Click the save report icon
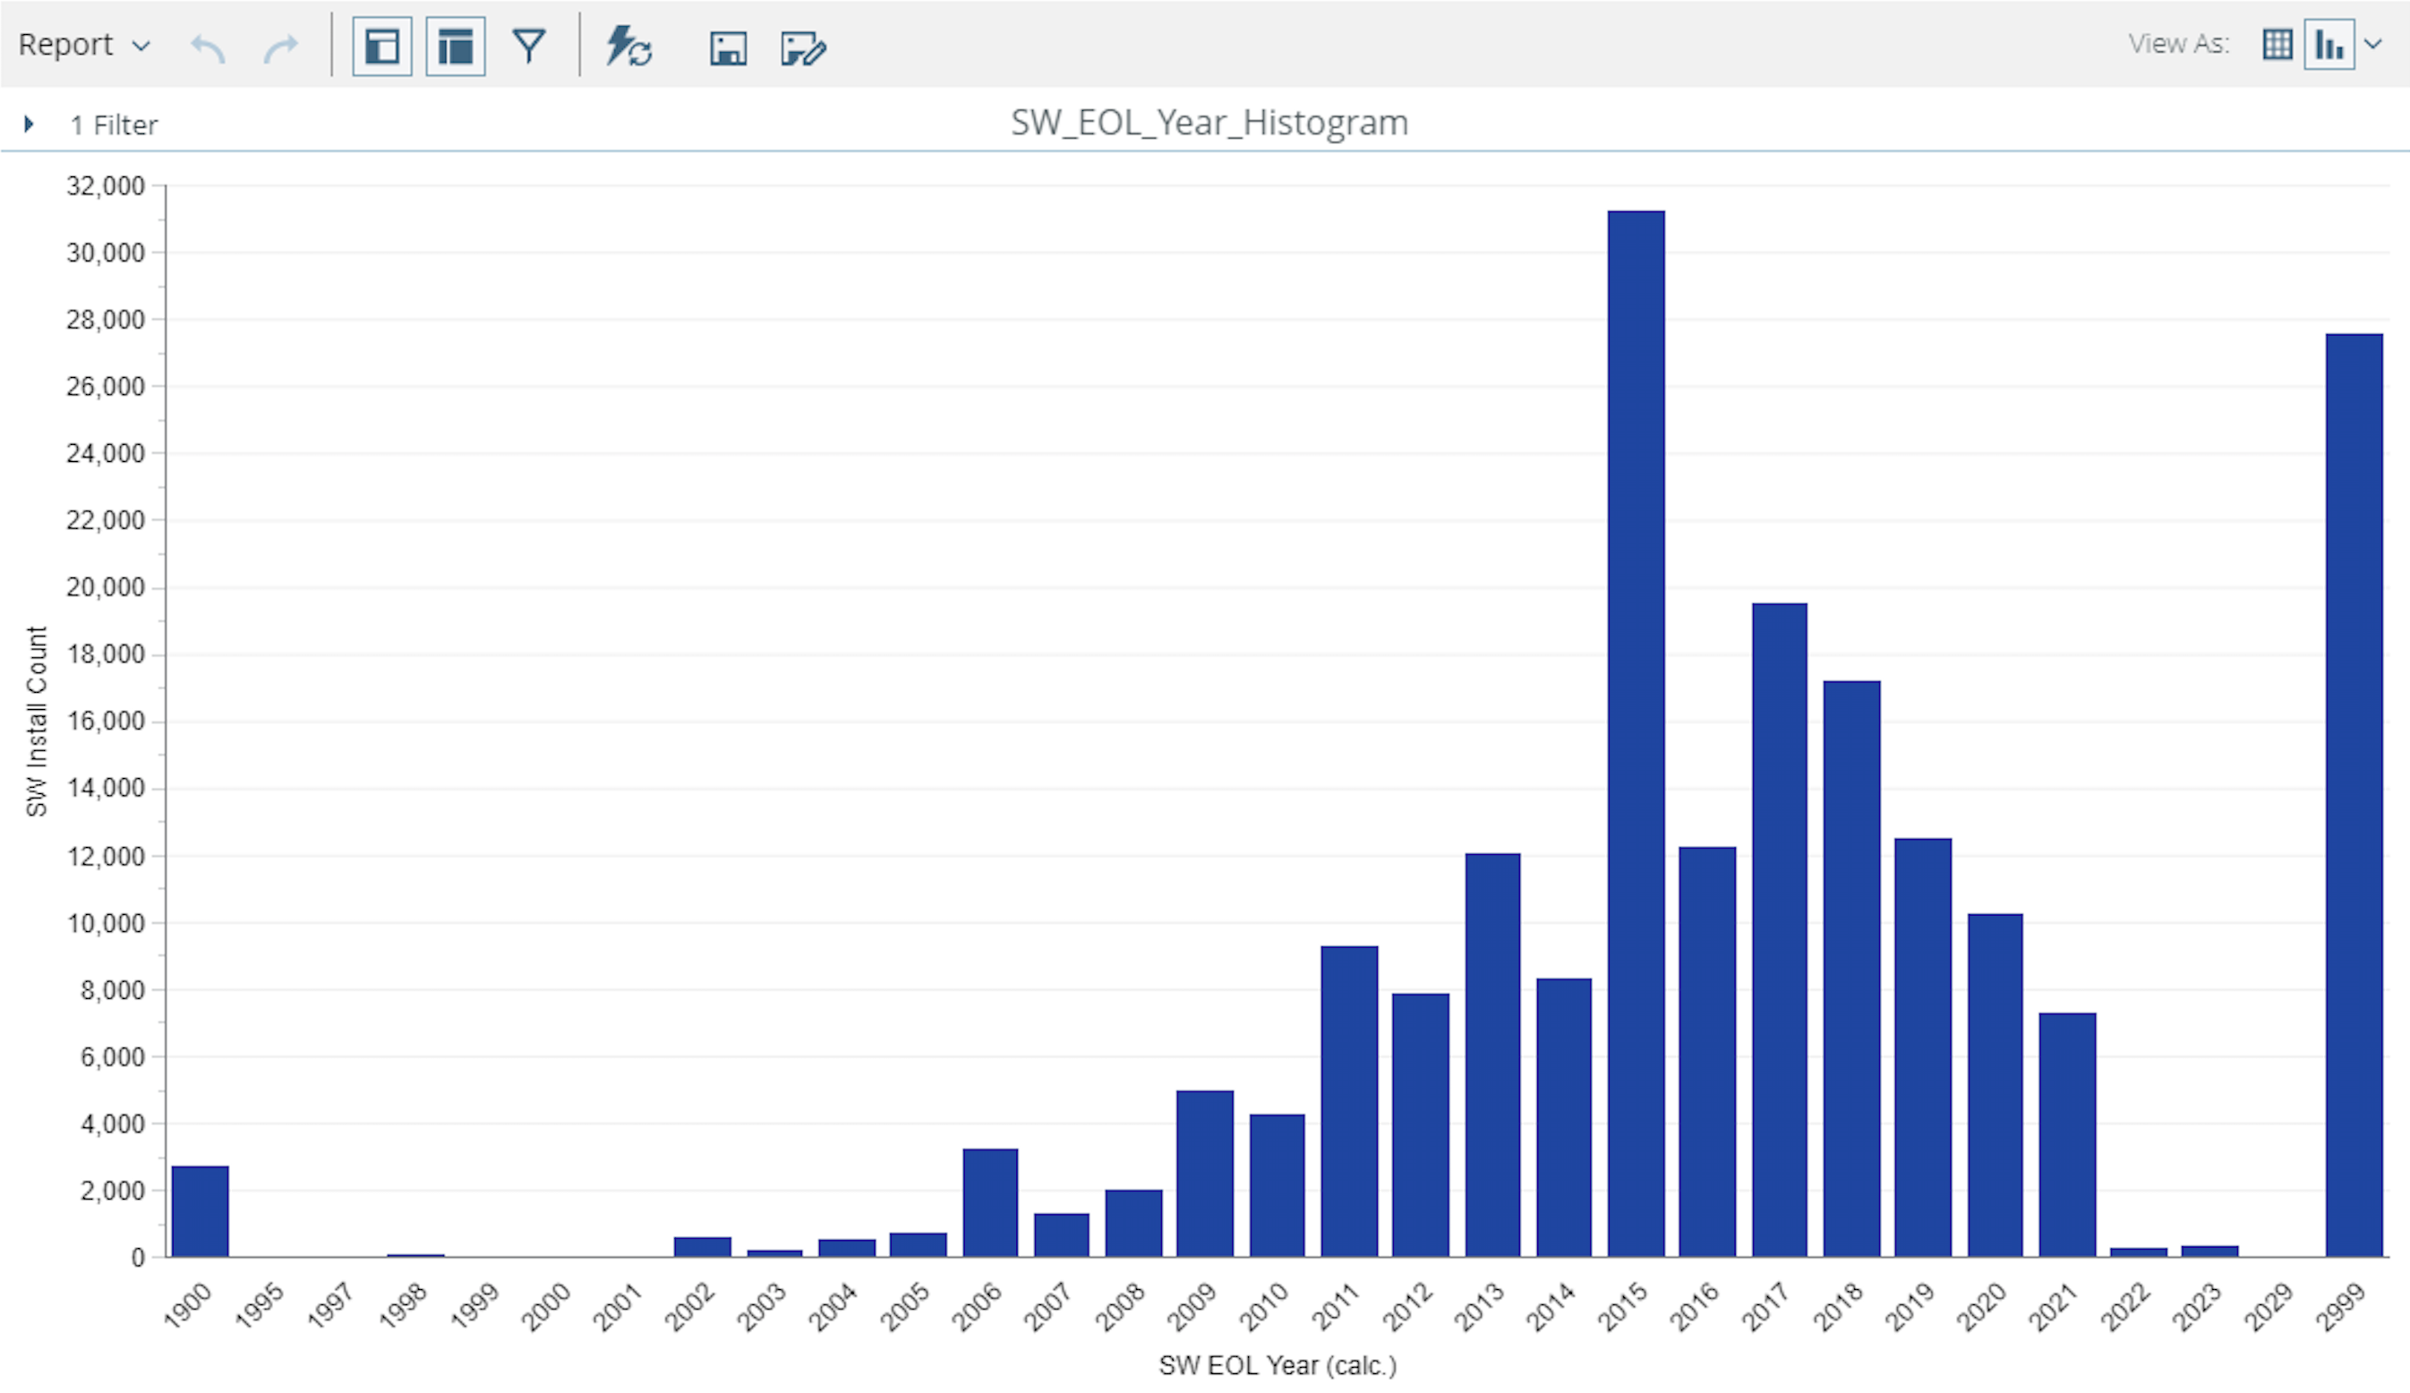Image resolution: width=2410 pixels, height=1393 pixels. coord(728,47)
